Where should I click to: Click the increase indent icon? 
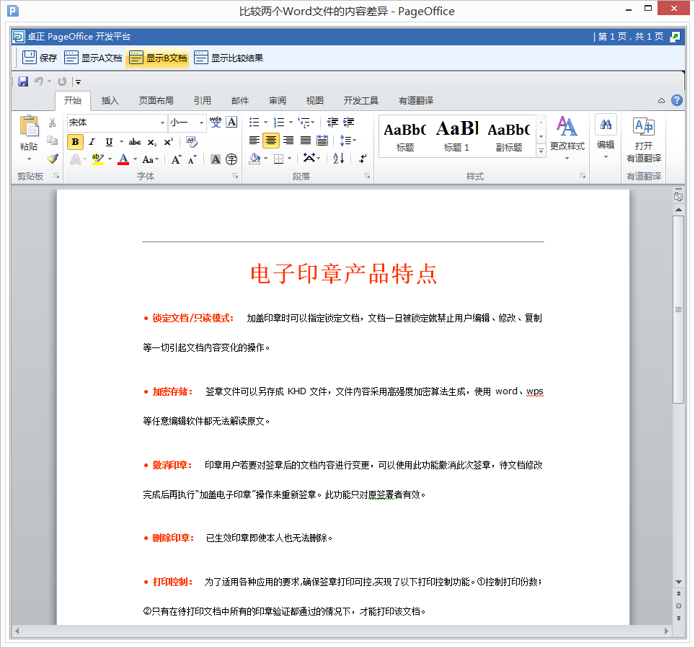349,123
